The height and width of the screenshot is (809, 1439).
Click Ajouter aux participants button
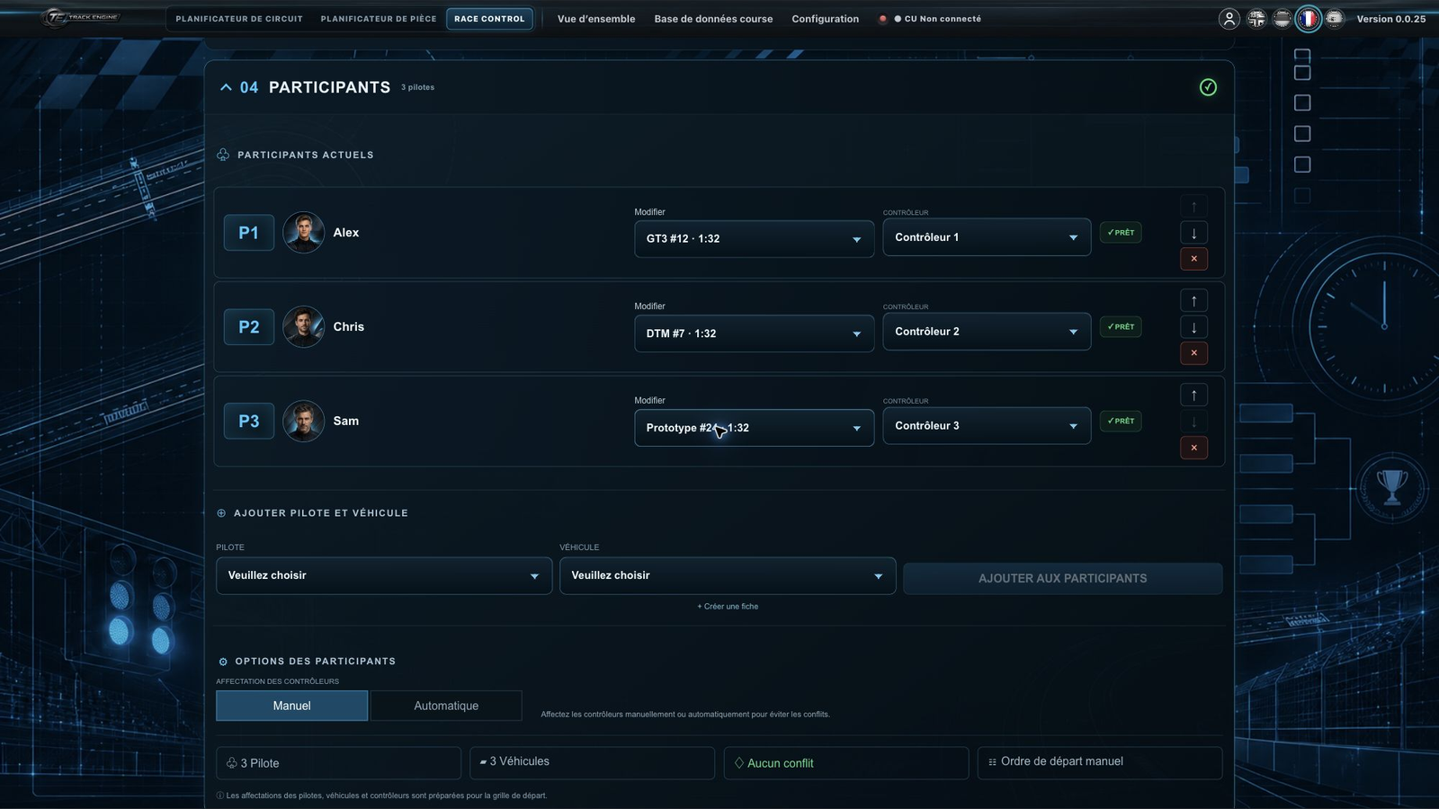1062,578
